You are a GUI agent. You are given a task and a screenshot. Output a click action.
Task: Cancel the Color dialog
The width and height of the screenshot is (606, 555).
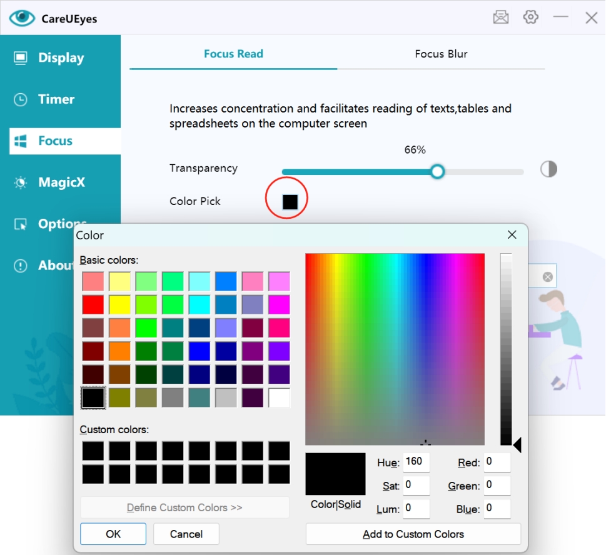point(186,534)
